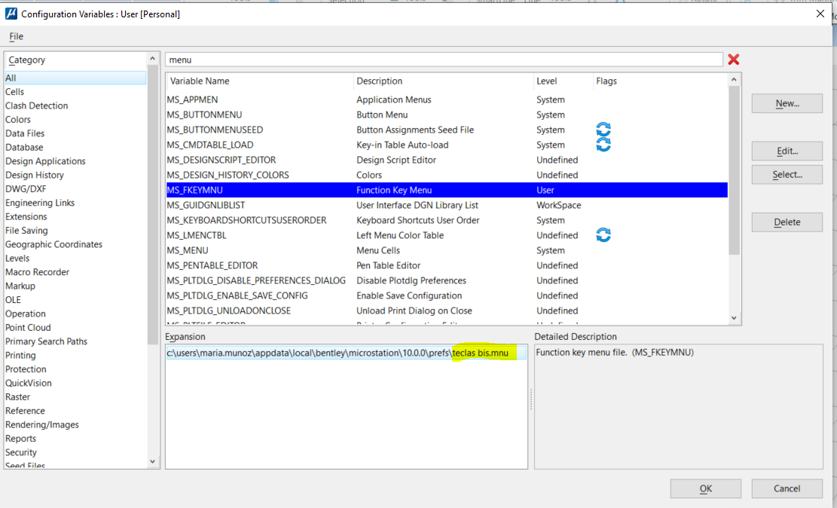This screenshot has height=508, width=837.
Task: Select the MS_DESIGN_HISTORY_COLORS variable row
Action: click(x=447, y=175)
